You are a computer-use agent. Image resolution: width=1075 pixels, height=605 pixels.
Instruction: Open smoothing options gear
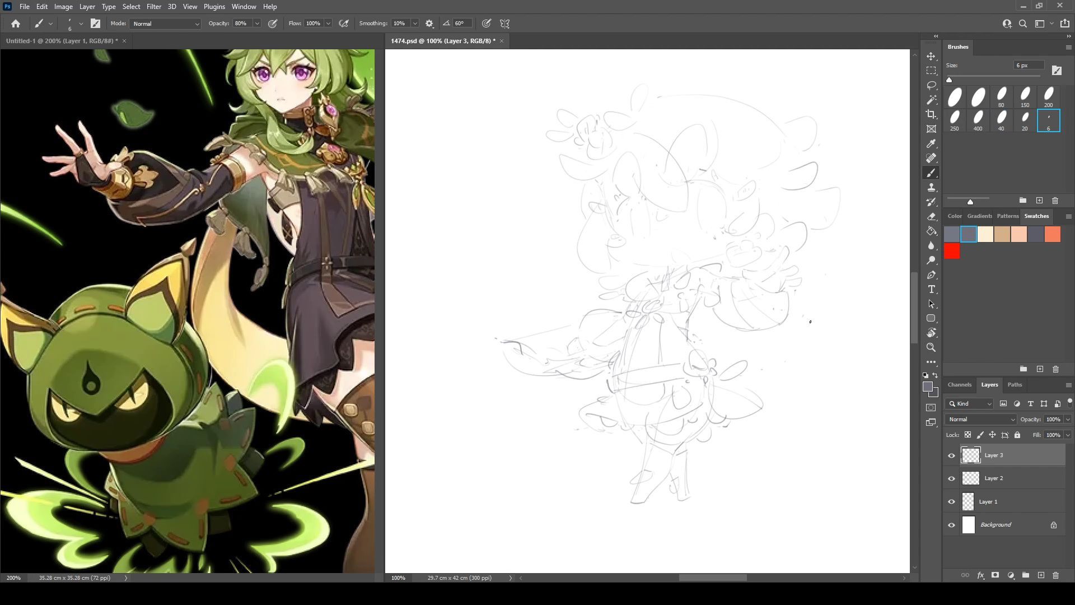pyautogui.click(x=429, y=24)
